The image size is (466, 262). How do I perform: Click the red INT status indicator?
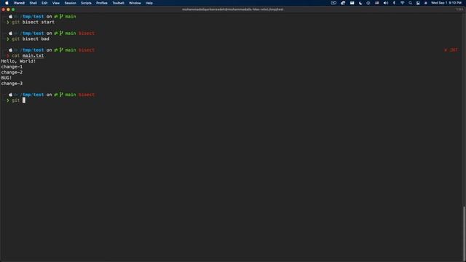tap(451, 50)
